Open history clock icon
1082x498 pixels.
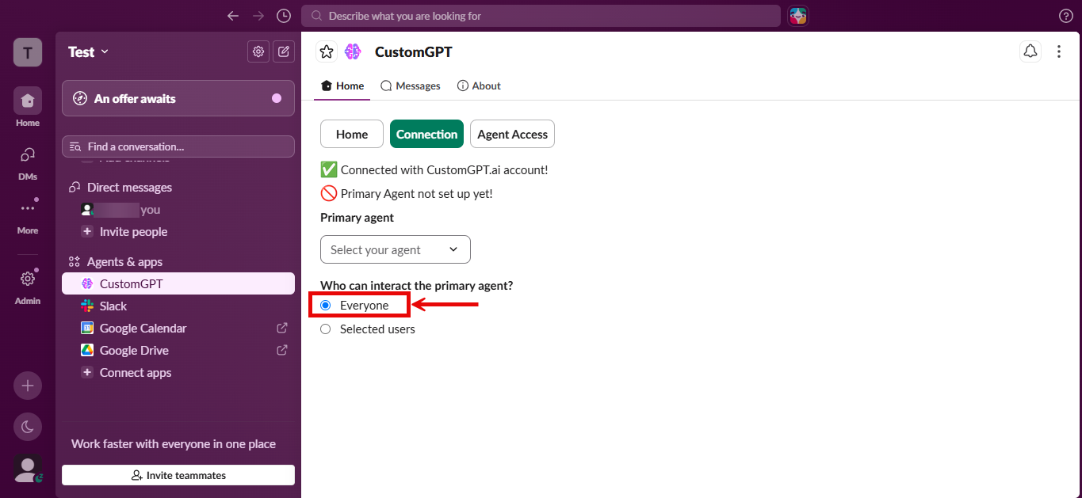coord(284,16)
